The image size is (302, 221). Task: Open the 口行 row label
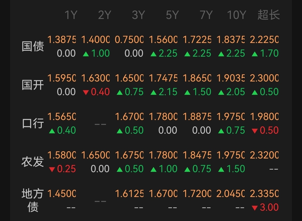(33, 123)
